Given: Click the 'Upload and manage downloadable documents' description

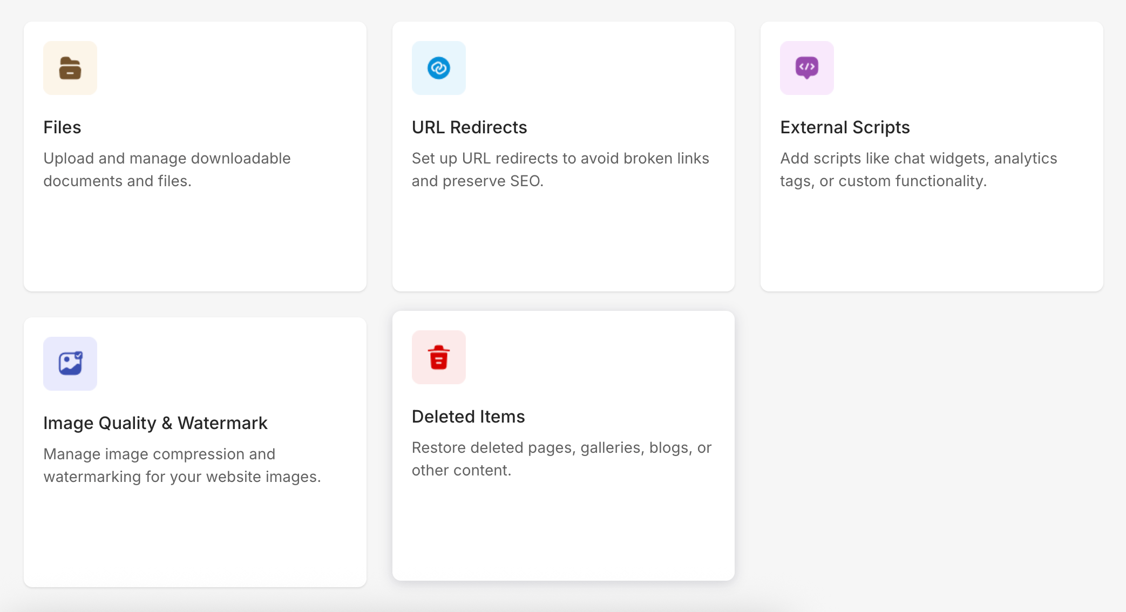Looking at the screenshot, I should [x=167, y=169].
